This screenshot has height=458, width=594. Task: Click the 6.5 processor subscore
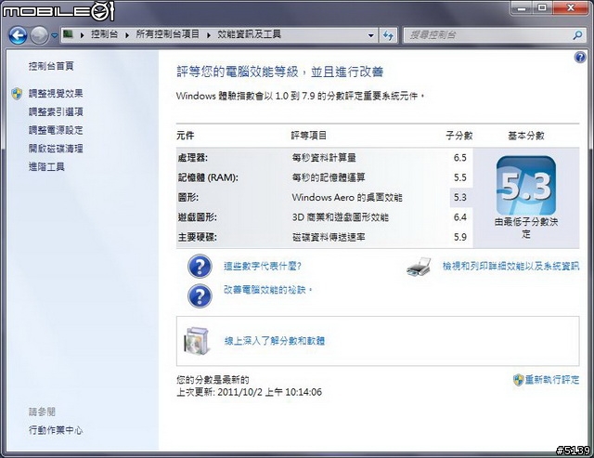coord(460,158)
